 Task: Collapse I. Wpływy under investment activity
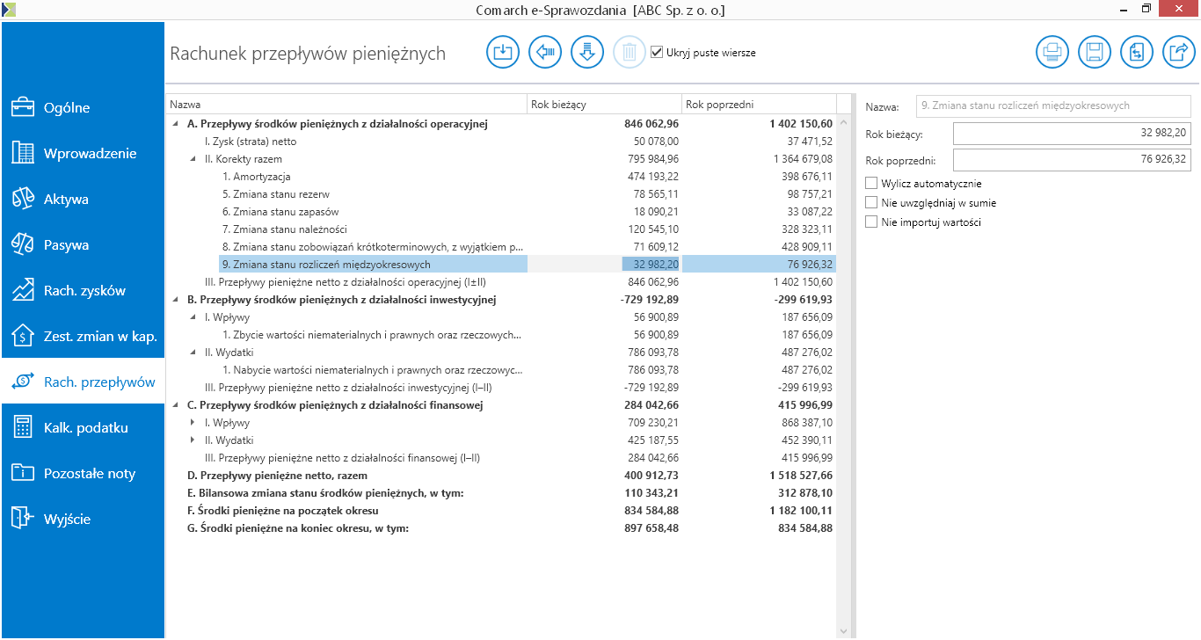pos(193,317)
